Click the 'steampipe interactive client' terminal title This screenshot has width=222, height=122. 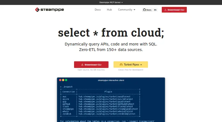pyautogui.click(x=111, y=80)
